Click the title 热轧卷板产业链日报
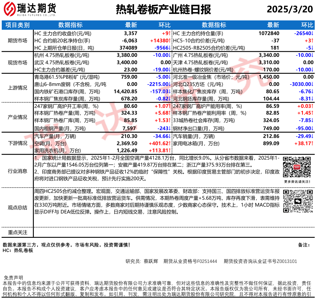 (x=163, y=10)
